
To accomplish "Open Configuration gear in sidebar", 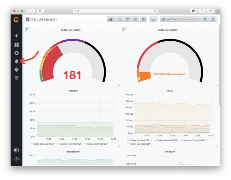I will tap(16, 70).
